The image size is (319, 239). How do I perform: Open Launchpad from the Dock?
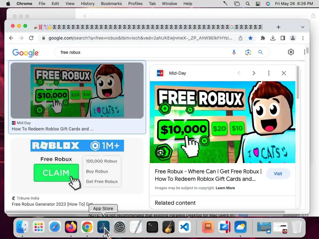click(38, 227)
